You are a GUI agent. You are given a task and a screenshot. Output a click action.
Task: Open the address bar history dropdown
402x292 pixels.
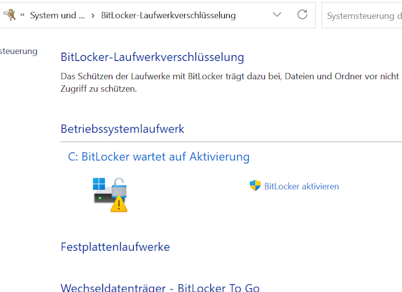point(277,14)
